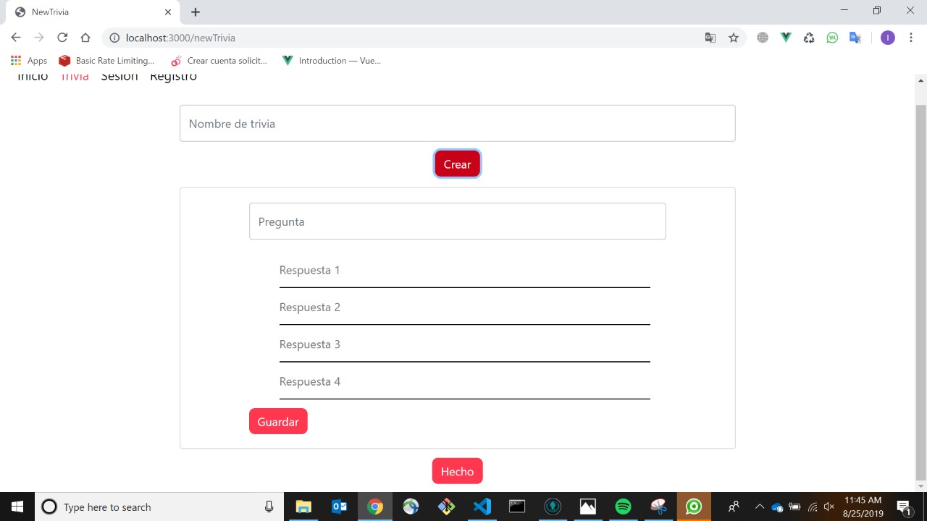Open the purple profile avatar

[x=888, y=38]
